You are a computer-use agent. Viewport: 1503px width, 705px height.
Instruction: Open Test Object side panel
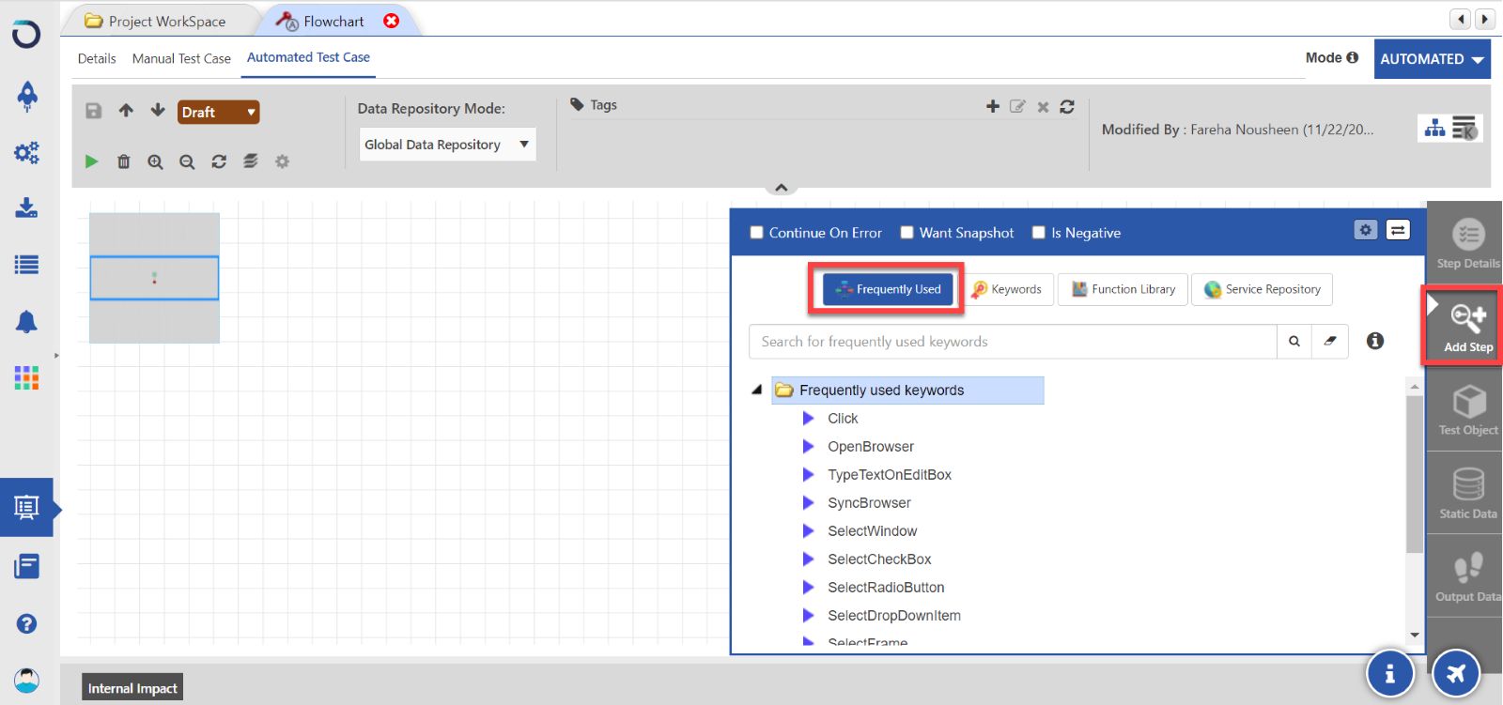1468,410
